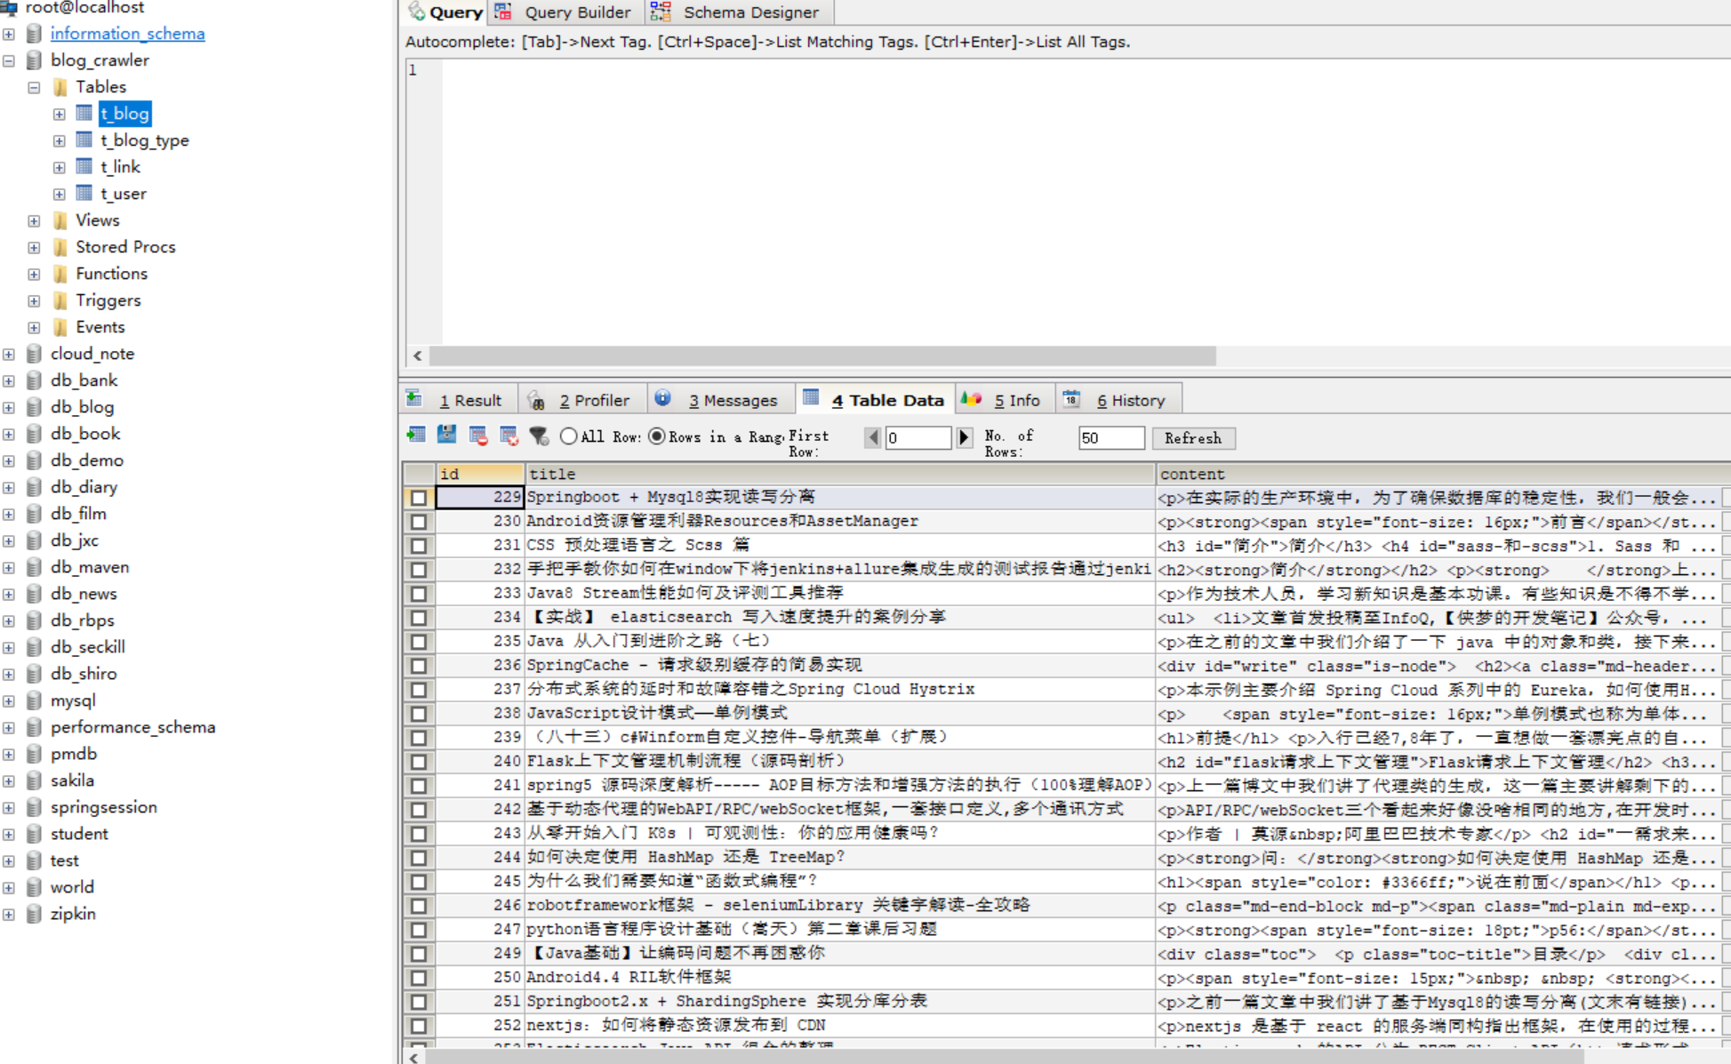
Task: Click the query editor scrollbar left arrow
Action: coord(418,356)
